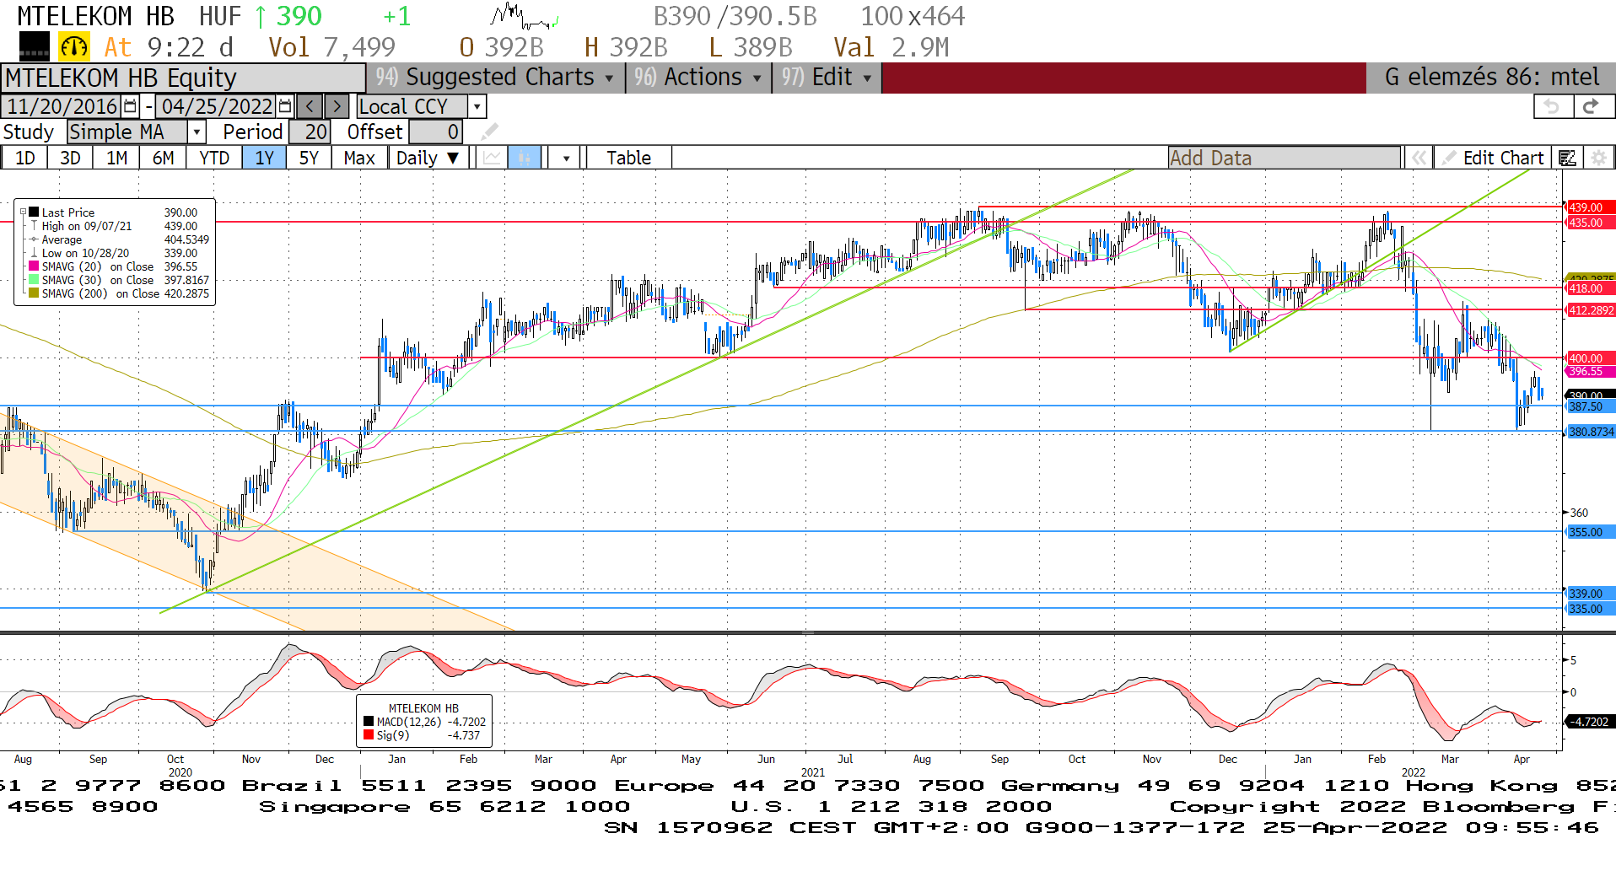1616x871 pixels.
Task: Click the SMAVG (20) magenta legend swatch
Action: (x=34, y=266)
